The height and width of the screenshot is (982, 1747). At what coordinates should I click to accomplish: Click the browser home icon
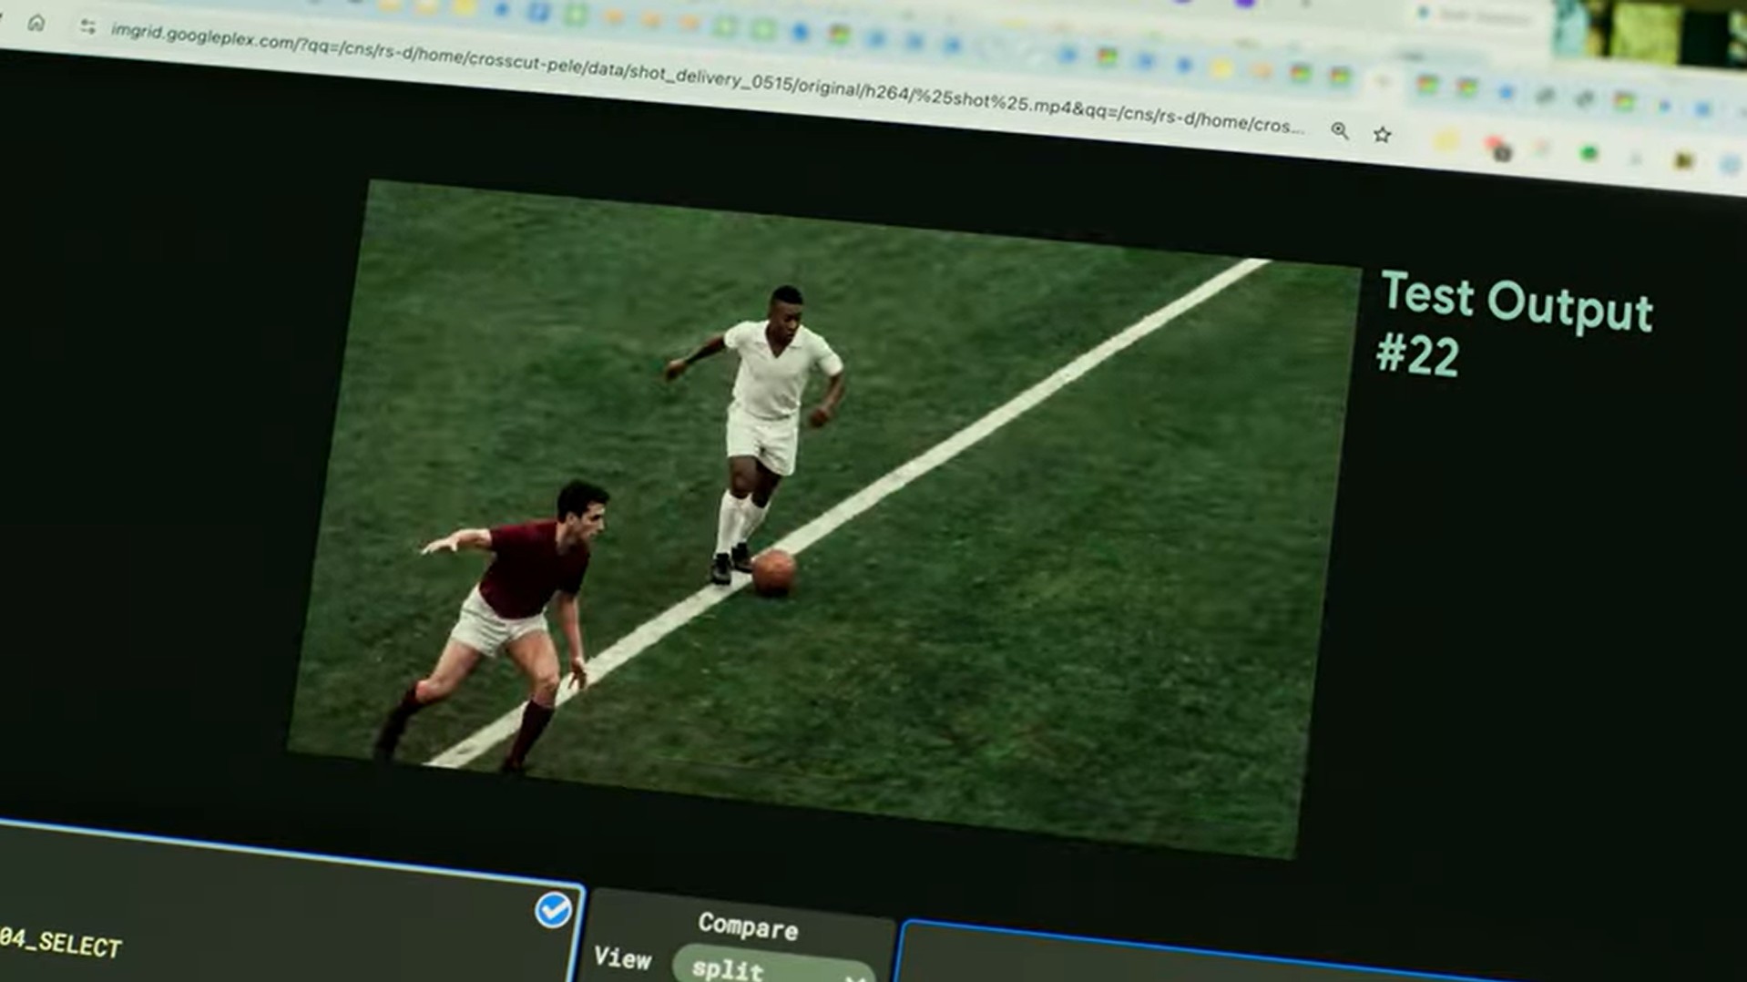pos(36,23)
